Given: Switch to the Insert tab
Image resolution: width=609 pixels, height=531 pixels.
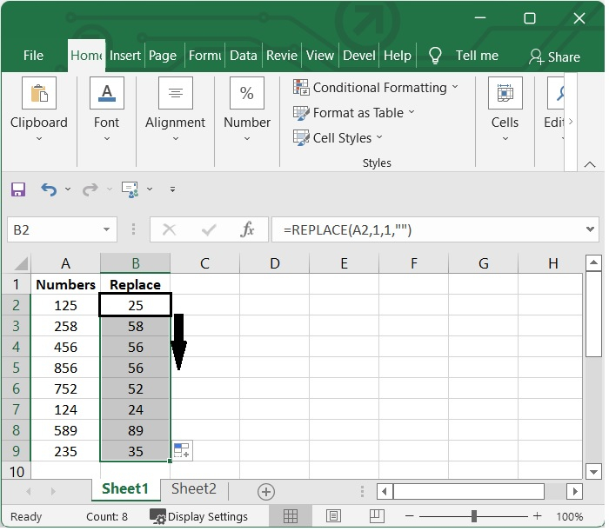Looking at the screenshot, I should coord(124,56).
